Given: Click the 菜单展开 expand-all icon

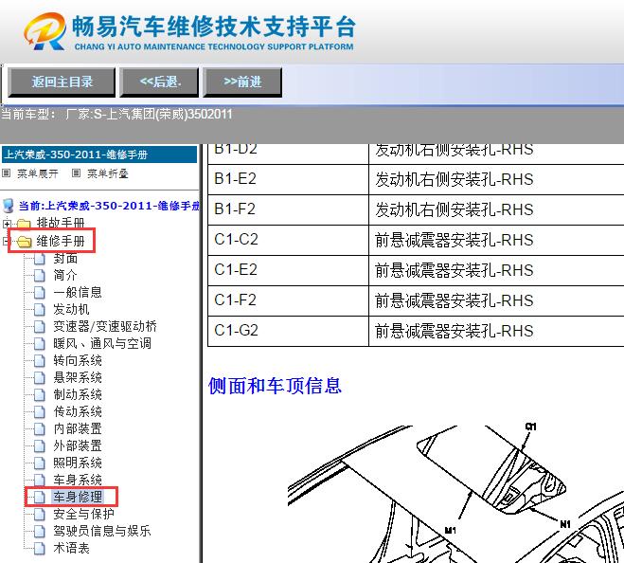Looking at the screenshot, I should pos(6,173).
